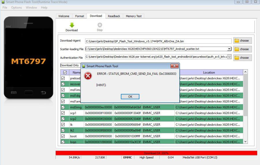Expand the Scatter-loading File dropdown arrow
This screenshot has height=165, width=260.
(229, 49)
